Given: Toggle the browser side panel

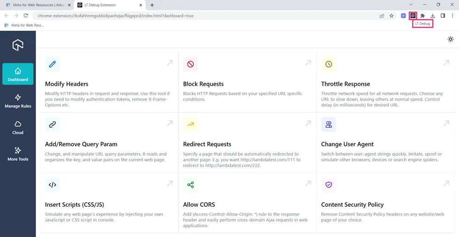Looking at the screenshot, I should pos(442,16).
